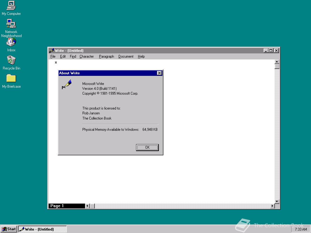Click Write - (Untitled) taskbar button

(x=43, y=229)
